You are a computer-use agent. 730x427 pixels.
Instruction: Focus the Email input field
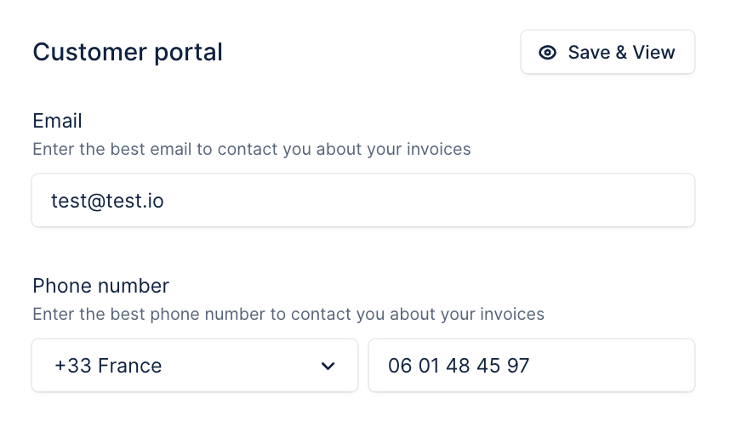pos(363,200)
